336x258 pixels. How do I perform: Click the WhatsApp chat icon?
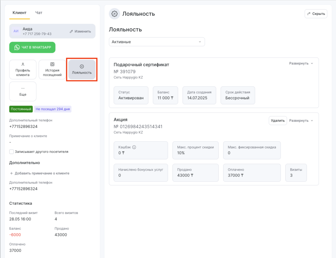pos(17,47)
